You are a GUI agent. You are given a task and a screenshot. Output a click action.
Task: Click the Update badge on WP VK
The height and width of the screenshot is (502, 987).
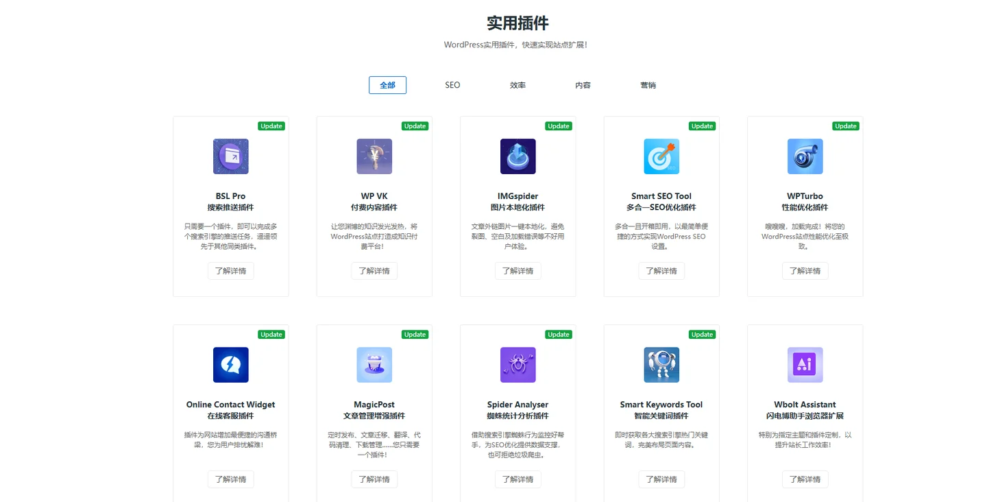(415, 126)
